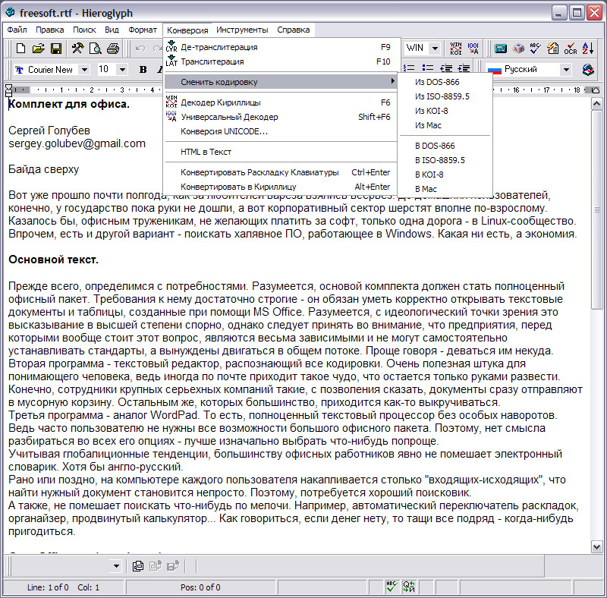Open a file via folder icon
Image resolution: width=607 pixels, height=598 pixels.
[38, 49]
